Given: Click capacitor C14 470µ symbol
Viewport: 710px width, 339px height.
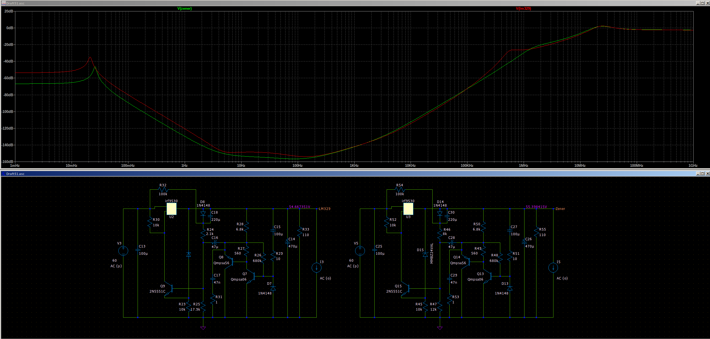Looking at the screenshot, I should click(287, 243).
